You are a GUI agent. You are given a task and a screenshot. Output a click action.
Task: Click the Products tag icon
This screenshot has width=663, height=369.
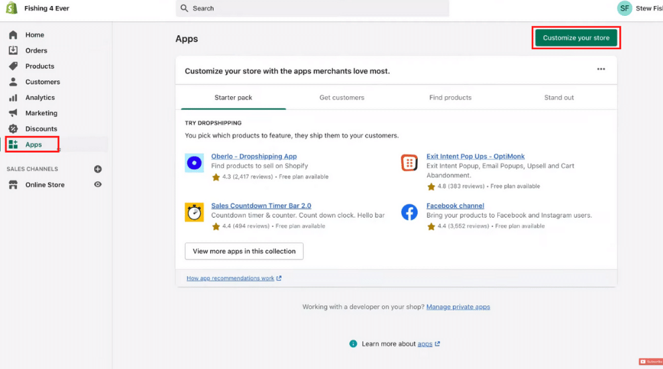pyautogui.click(x=13, y=66)
